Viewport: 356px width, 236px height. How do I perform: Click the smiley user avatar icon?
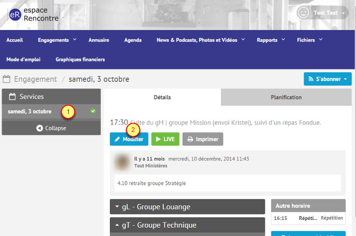pos(303,13)
